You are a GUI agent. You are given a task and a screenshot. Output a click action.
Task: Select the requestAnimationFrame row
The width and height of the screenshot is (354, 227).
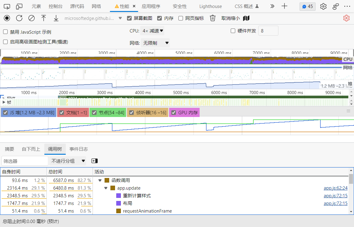pyautogui.click(x=174, y=211)
